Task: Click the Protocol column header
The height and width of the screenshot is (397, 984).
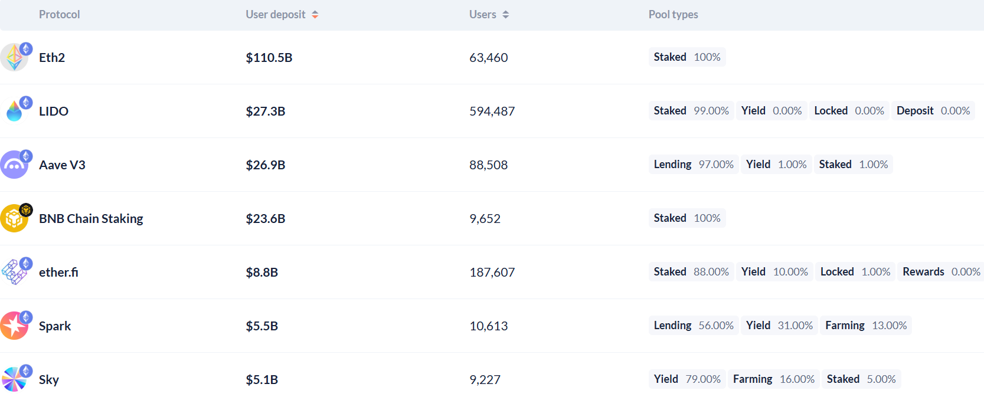Action: click(59, 15)
